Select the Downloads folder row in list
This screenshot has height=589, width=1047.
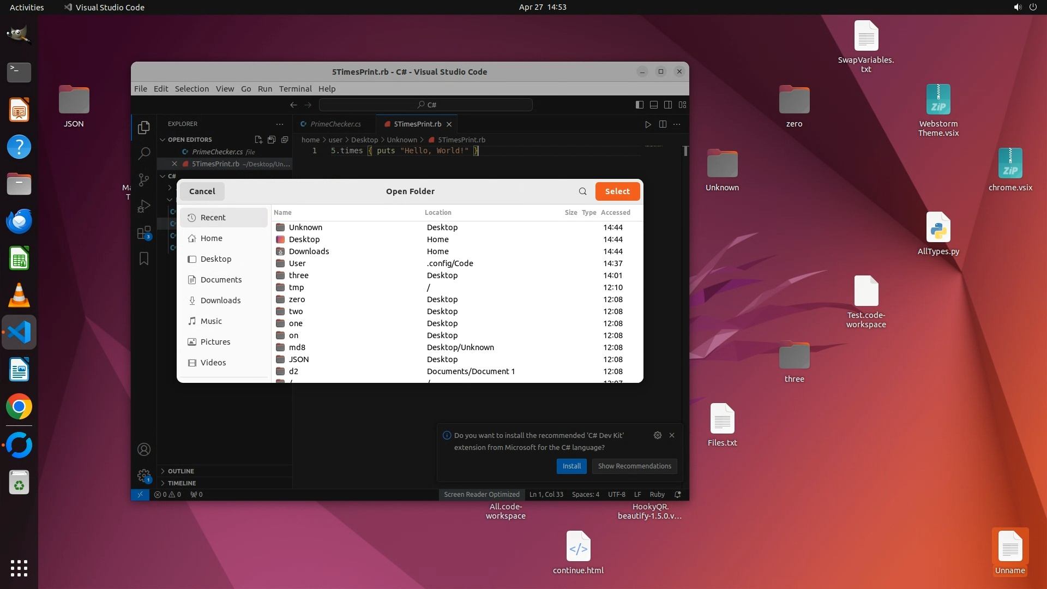point(309,251)
